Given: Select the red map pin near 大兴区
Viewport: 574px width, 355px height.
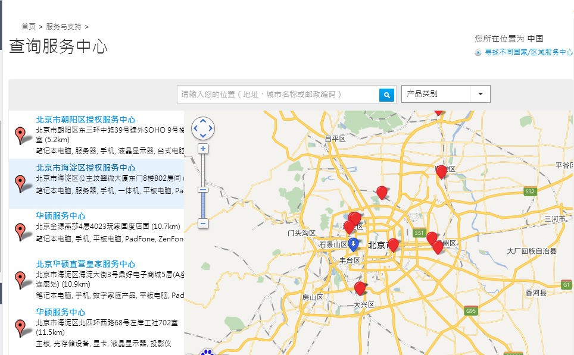Looking at the screenshot, I should [x=360, y=288].
